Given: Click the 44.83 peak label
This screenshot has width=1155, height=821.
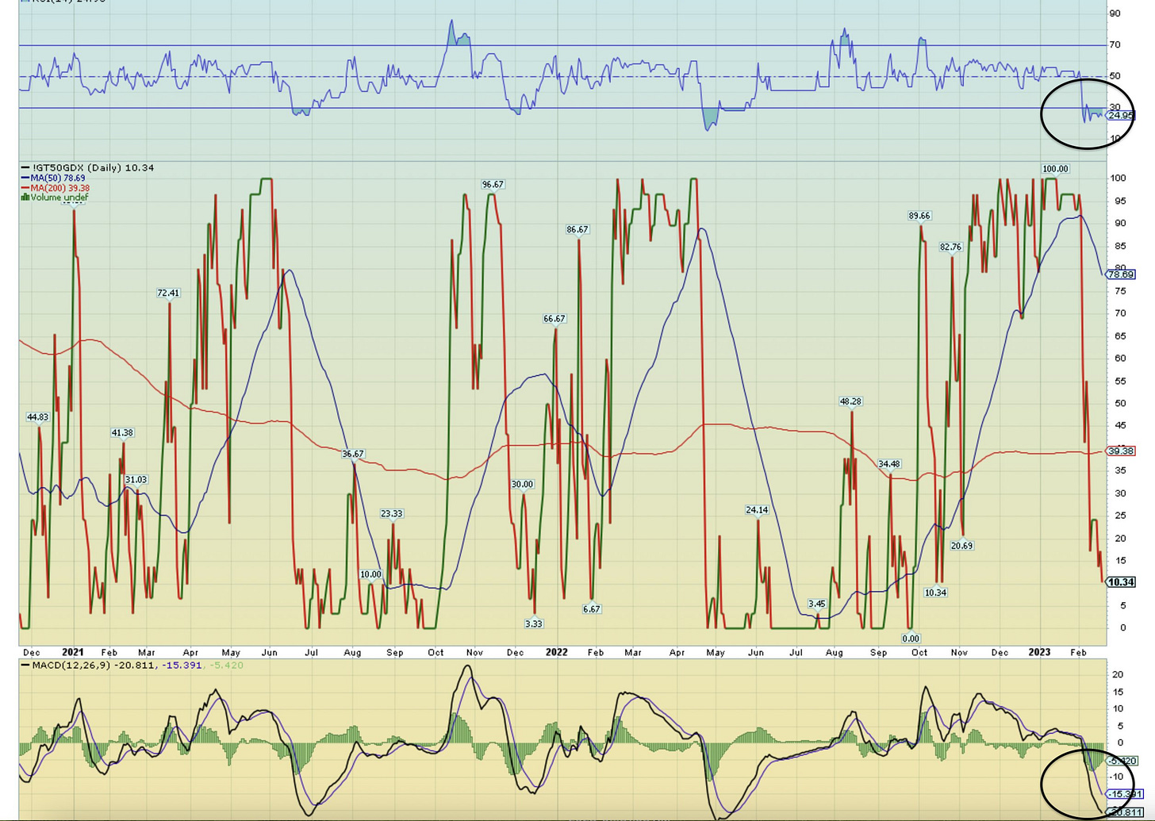Looking at the screenshot, I should pyautogui.click(x=37, y=417).
